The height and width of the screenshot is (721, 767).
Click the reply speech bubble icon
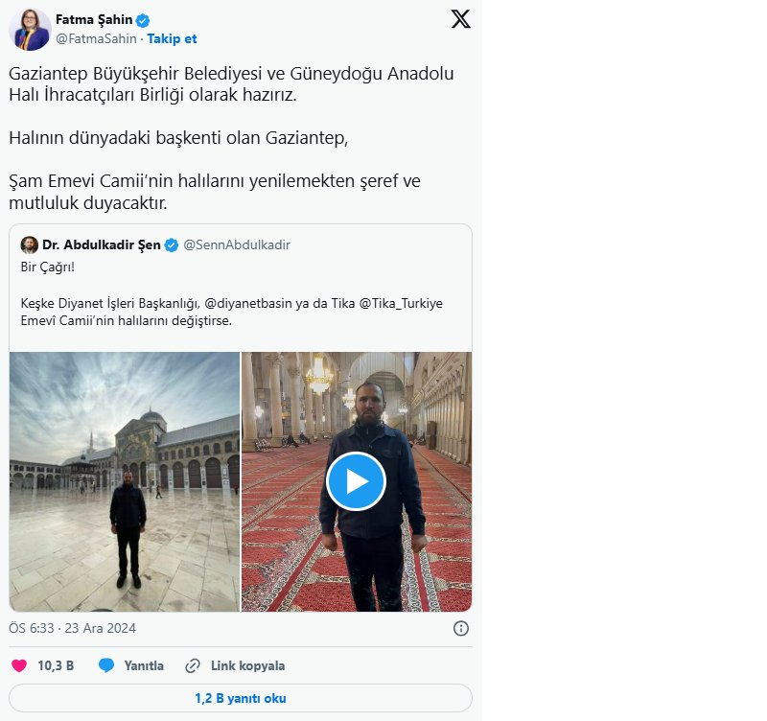(106, 665)
